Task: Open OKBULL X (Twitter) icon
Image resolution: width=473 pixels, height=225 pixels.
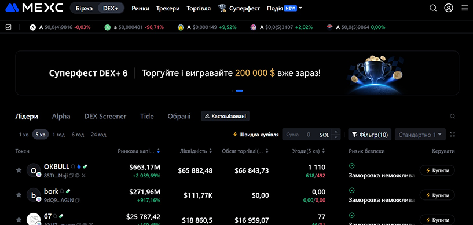Action: click(83, 176)
